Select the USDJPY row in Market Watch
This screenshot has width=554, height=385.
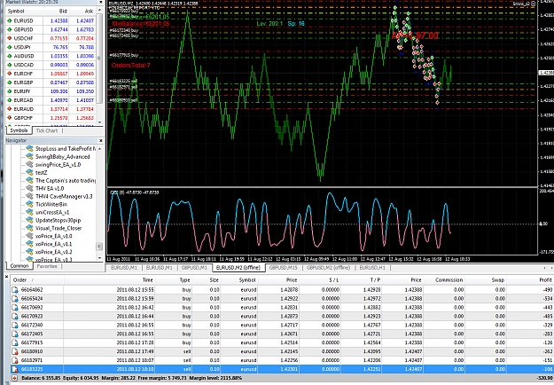click(51, 47)
